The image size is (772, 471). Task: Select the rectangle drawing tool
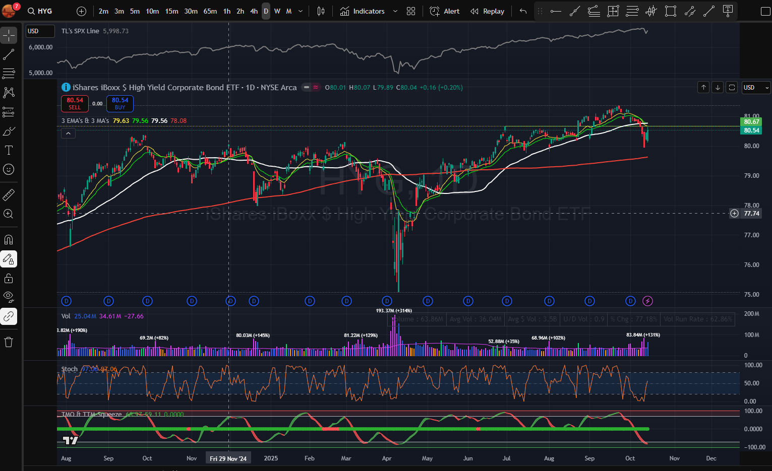pyautogui.click(x=671, y=11)
